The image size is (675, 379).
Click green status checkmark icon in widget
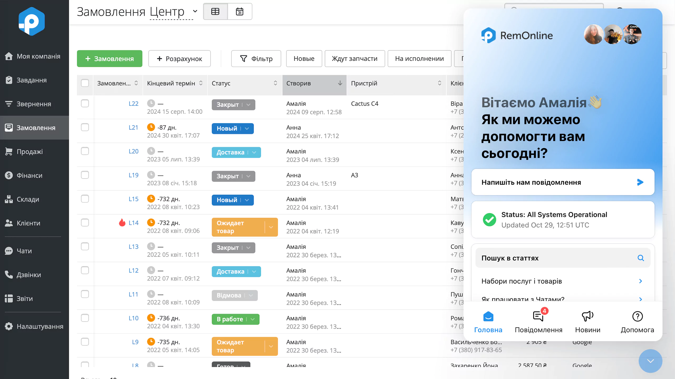[x=489, y=220]
